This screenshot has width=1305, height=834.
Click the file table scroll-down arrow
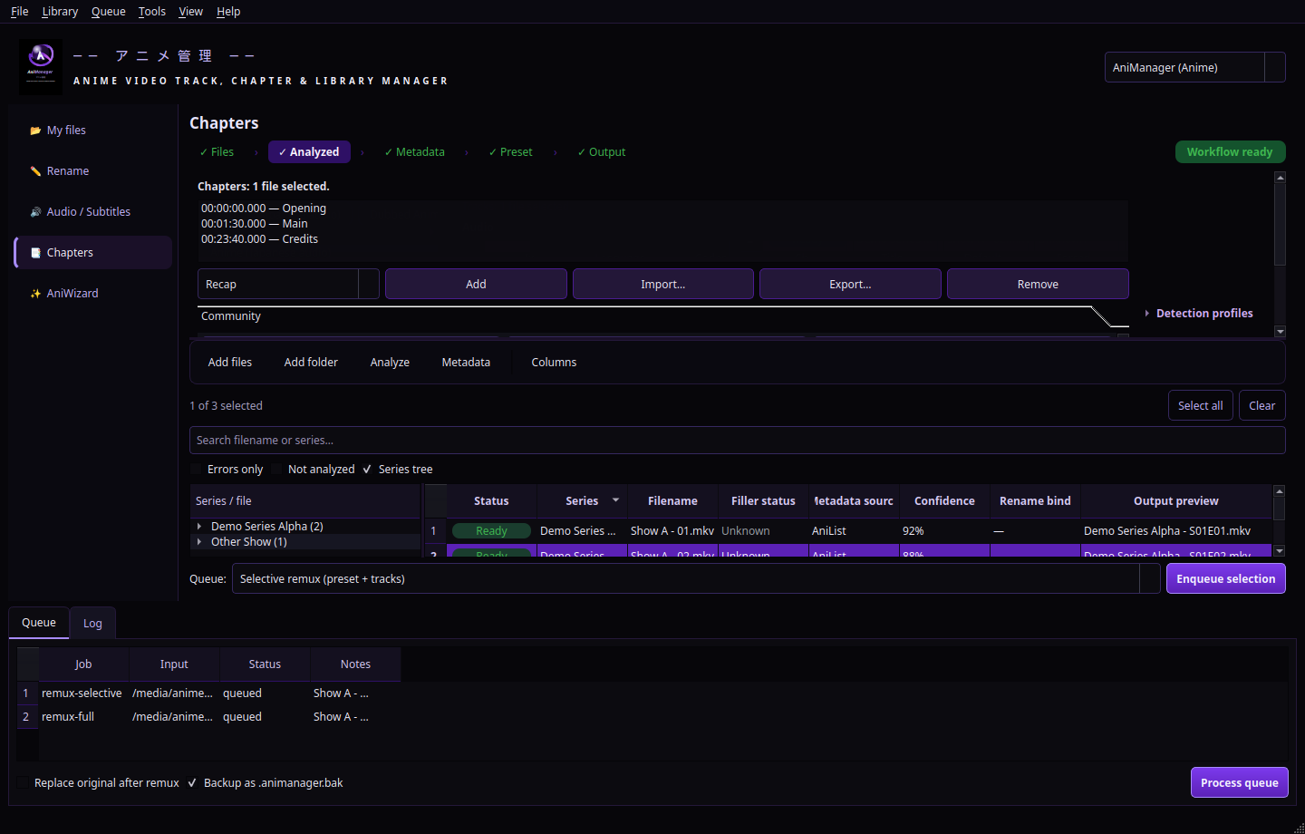point(1280,551)
